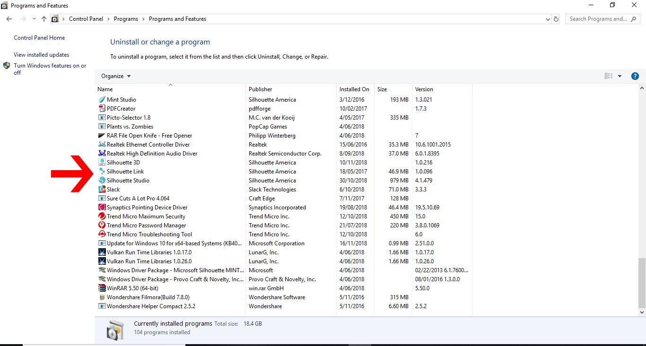Click the vertical scrollbar thumb
Viewport: 646px width, 346px height.
[x=642, y=282]
